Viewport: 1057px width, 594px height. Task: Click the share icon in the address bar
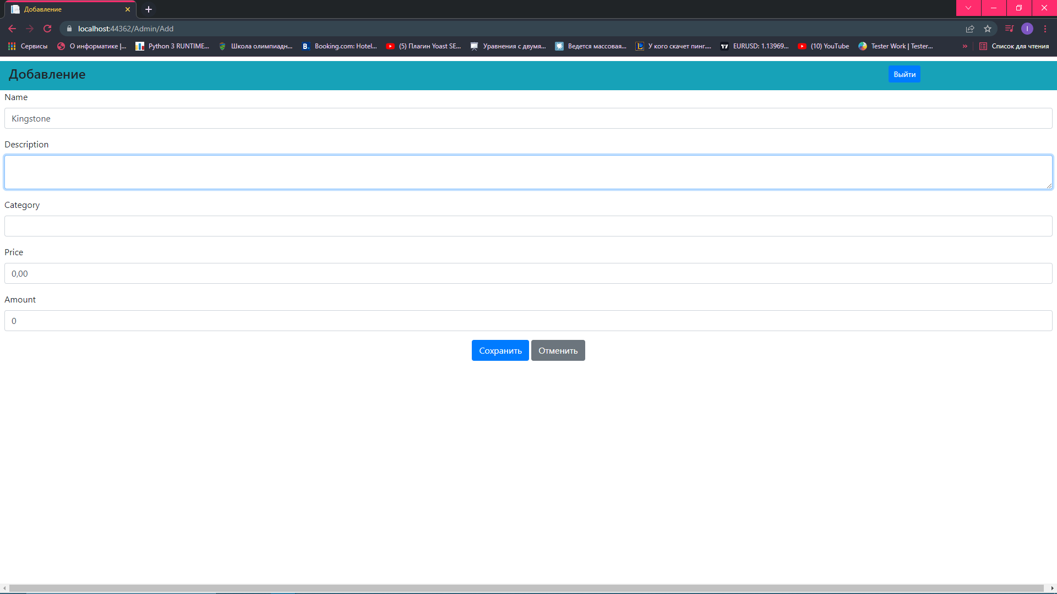coord(970,29)
